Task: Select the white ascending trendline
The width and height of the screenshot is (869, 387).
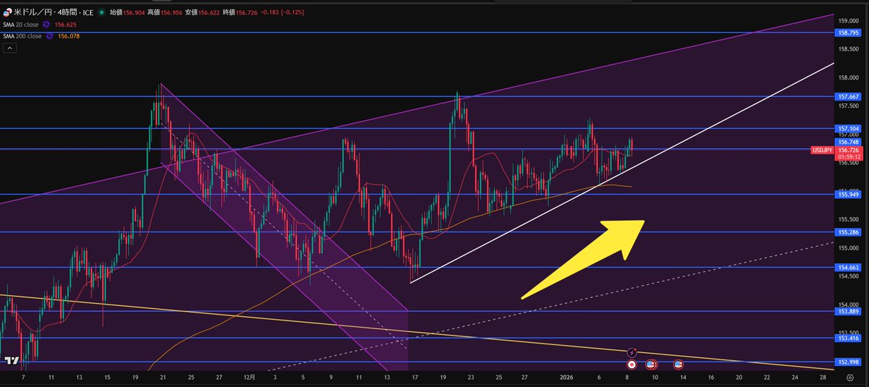Action: [623, 172]
